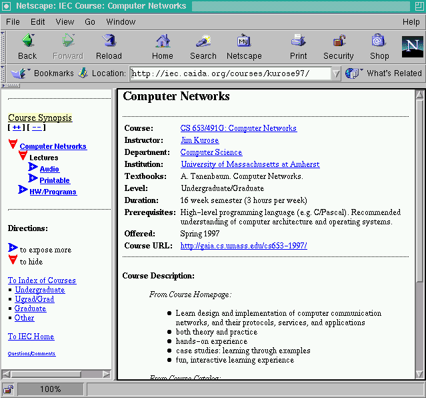Image resolution: width=426 pixels, height=398 pixels.
Task: Open the Window menu
Action: coord(121,22)
